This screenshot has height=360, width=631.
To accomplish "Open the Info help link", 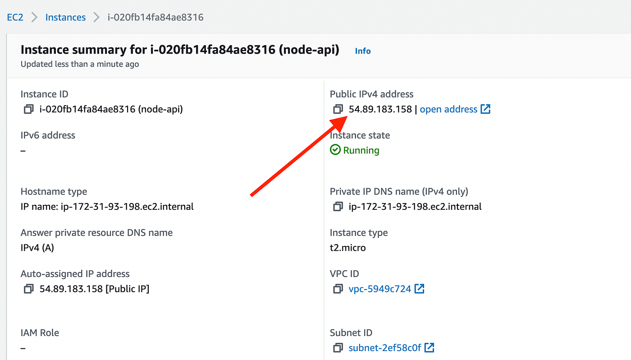I will (362, 51).
